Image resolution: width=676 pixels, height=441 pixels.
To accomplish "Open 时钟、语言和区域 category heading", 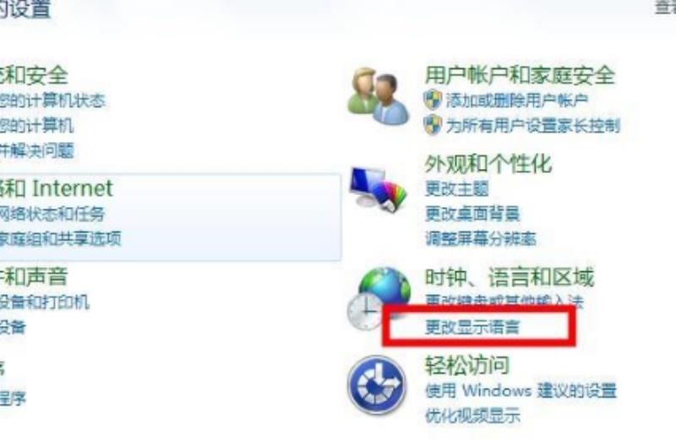I will coord(510,277).
